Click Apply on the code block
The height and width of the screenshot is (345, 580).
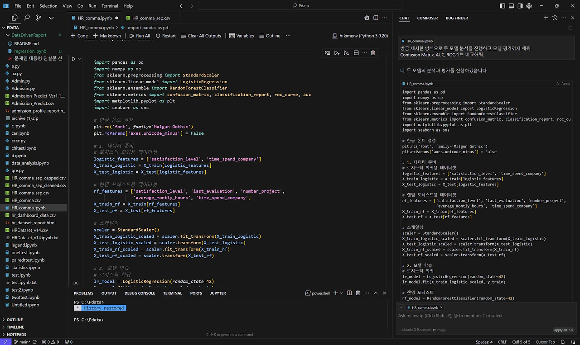563,84
